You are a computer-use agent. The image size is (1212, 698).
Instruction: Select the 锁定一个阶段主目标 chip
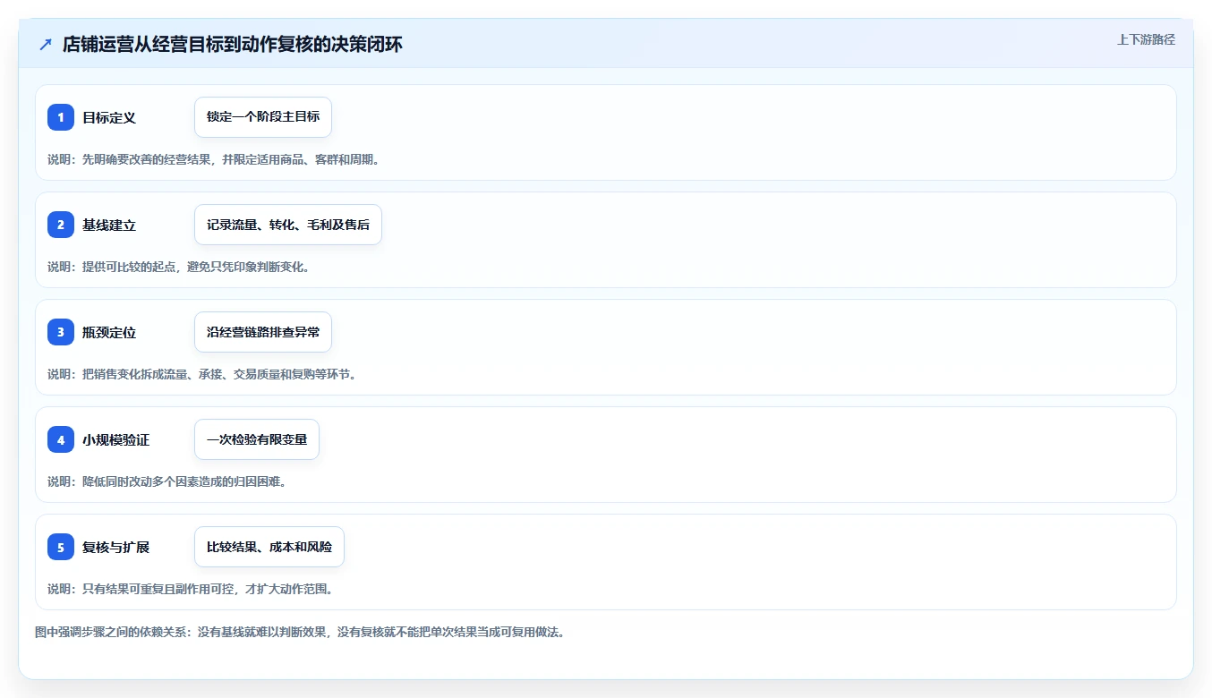click(263, 117)
